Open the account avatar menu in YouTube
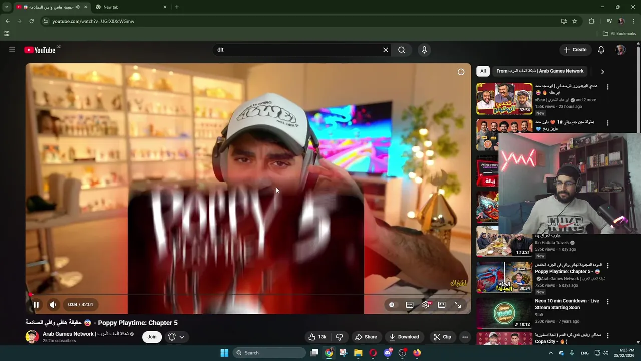Image resolution: width=641 pixels, height=361 pixels. pyautogui.click(x=621, y=50)
